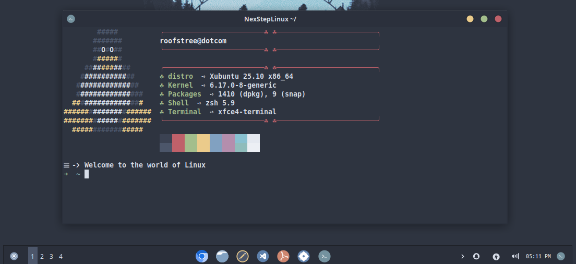The height and width of the screenshot is (264, 576).
Task: Click the terminal launcher in the dock
Action: (x=325, y=256)
